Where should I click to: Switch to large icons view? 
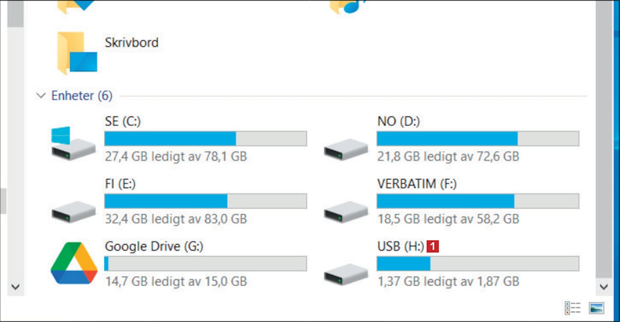596,308
